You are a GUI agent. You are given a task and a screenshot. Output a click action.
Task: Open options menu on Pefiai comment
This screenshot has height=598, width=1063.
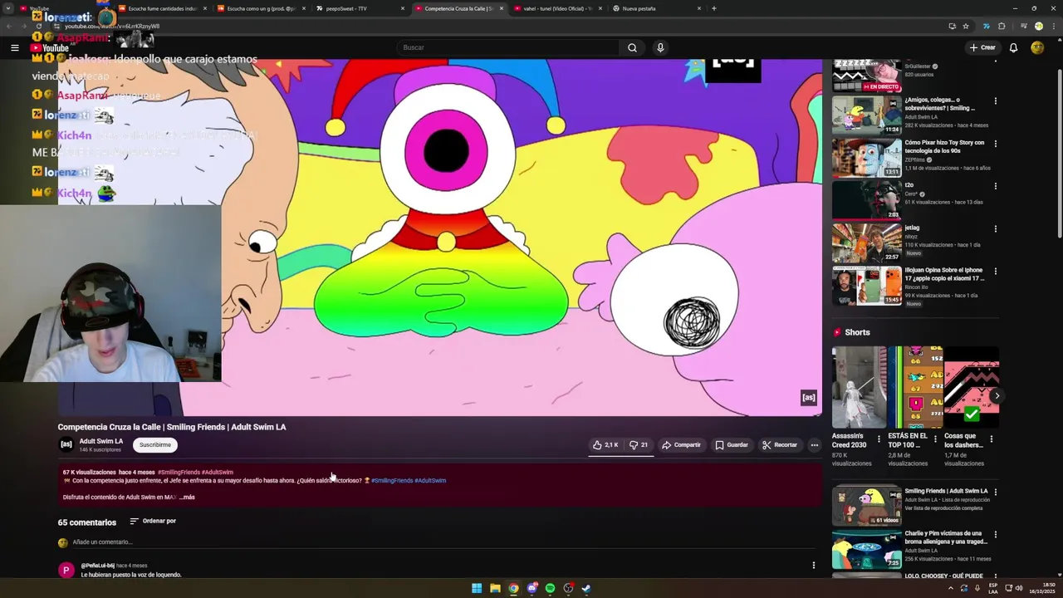(x=813, y=566)
